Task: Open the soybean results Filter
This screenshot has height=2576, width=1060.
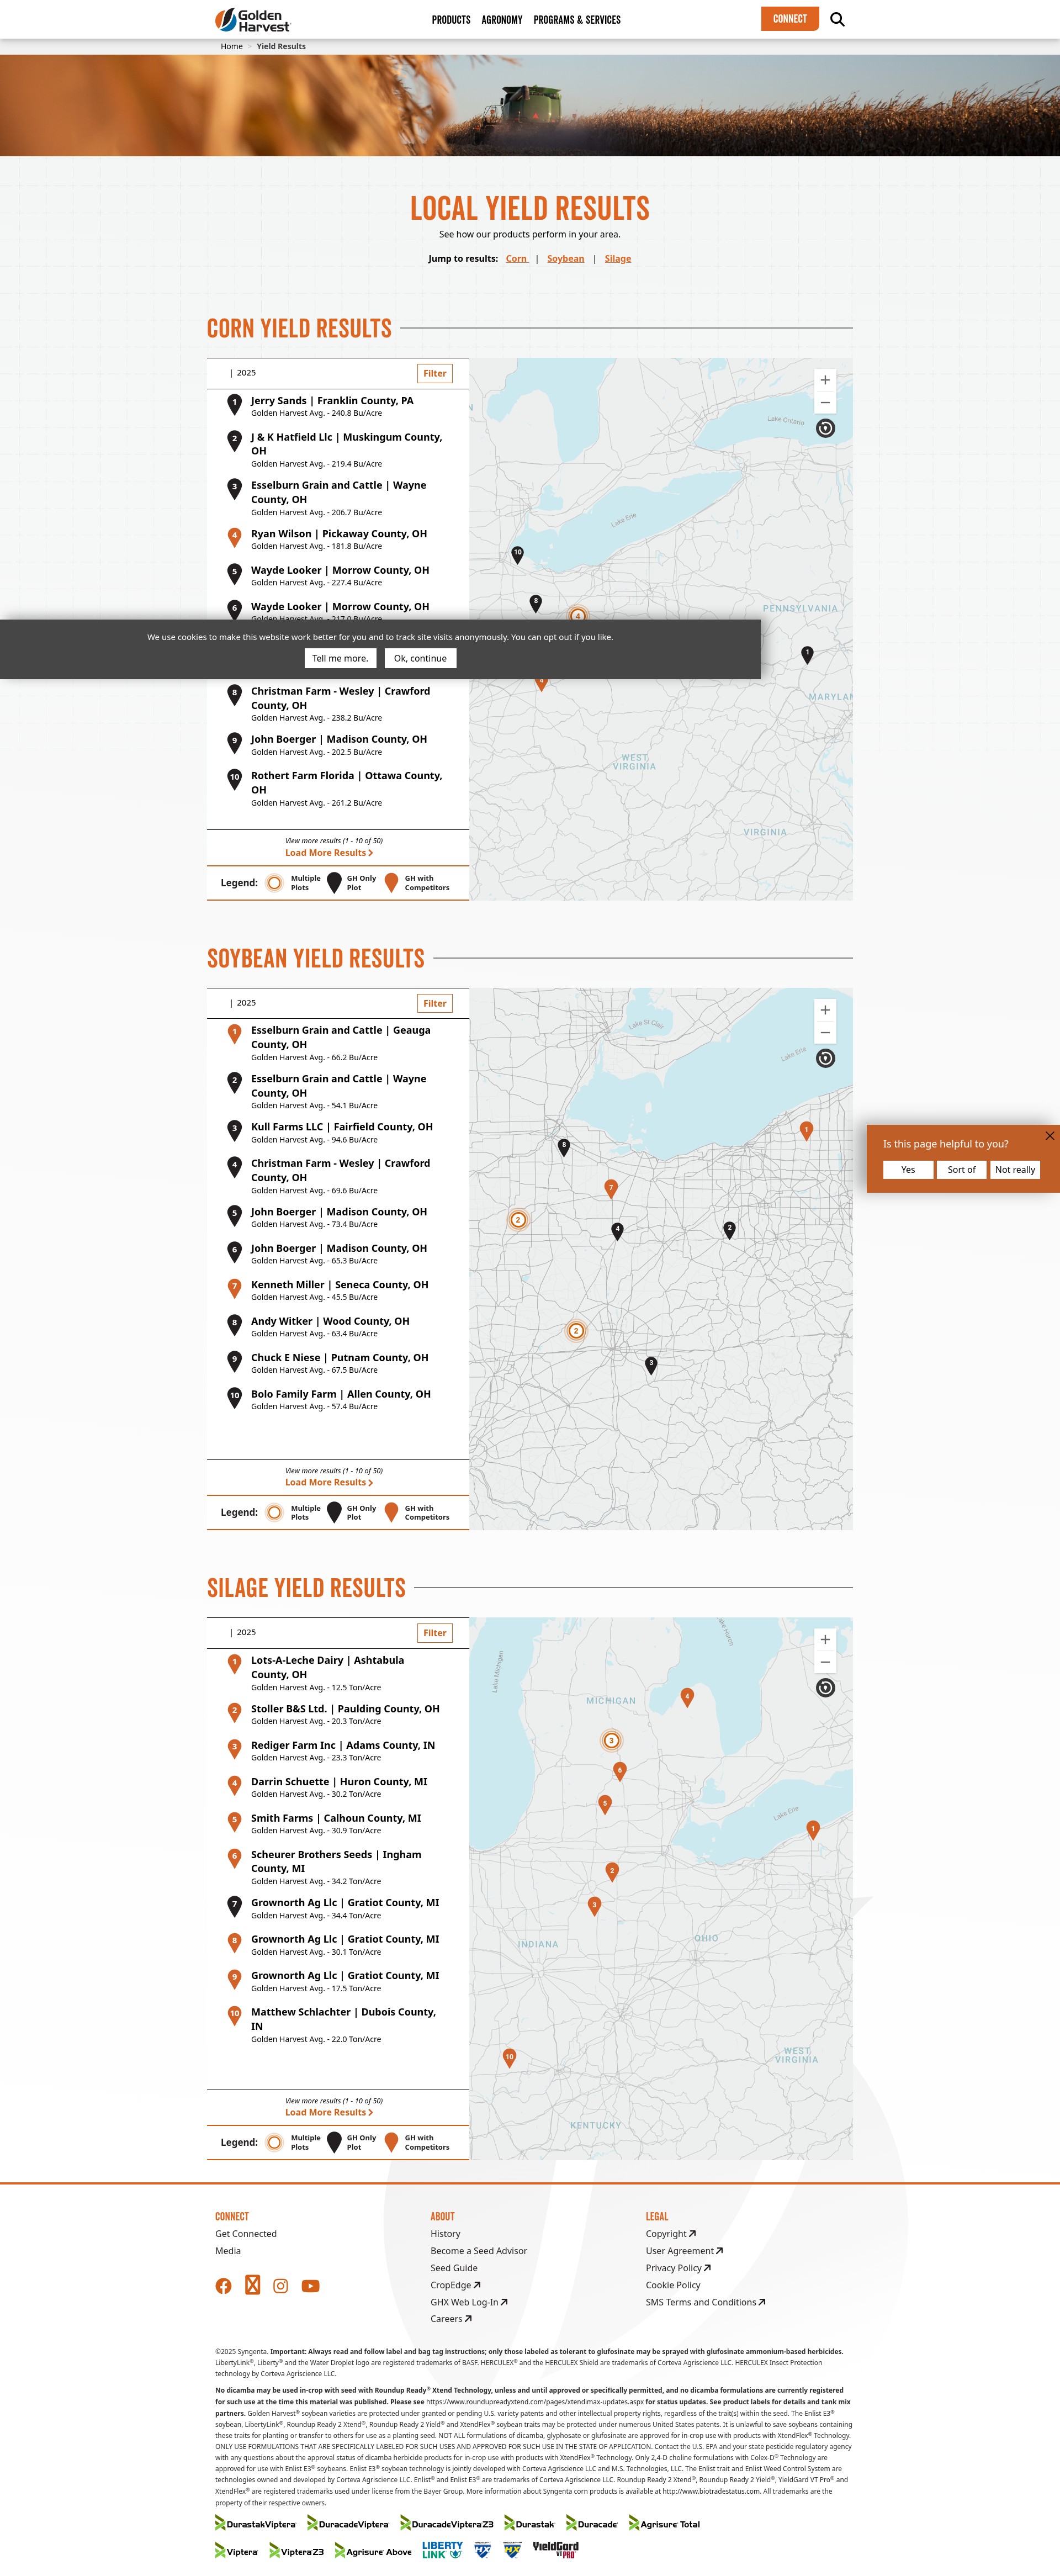Action: [435, 1004]
